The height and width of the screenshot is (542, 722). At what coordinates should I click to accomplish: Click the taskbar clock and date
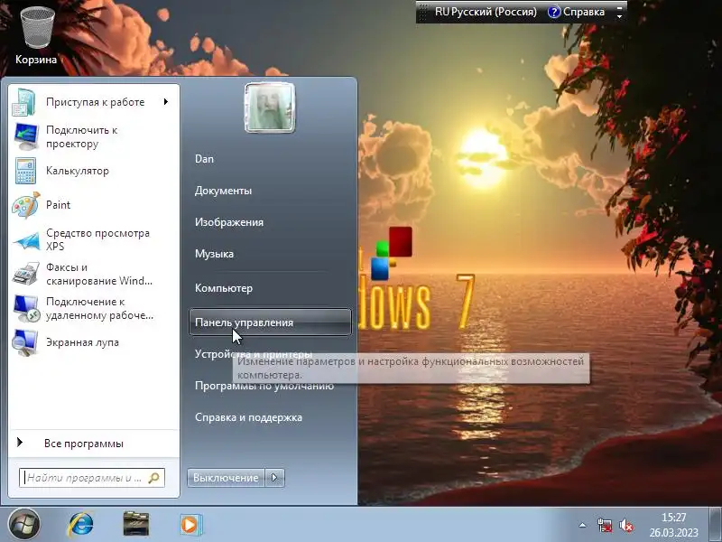click(x=673, y=525)
